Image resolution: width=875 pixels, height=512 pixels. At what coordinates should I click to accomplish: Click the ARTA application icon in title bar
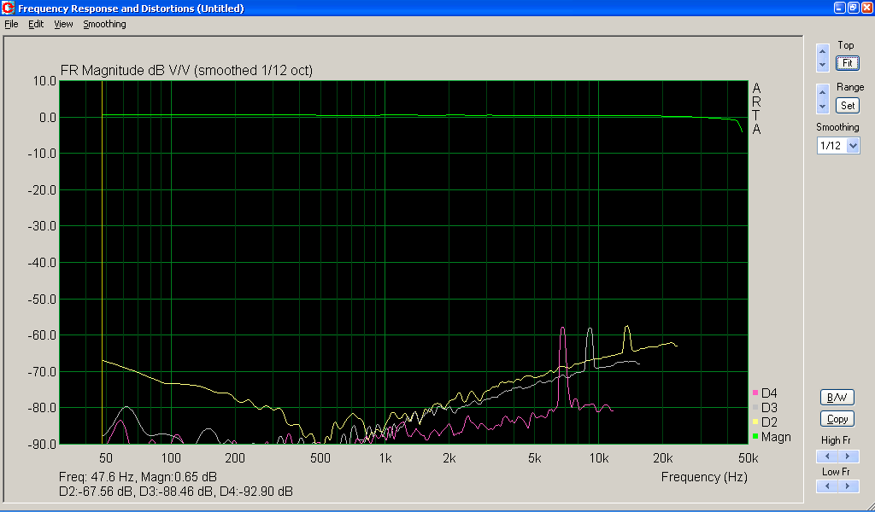pos(8,8)
